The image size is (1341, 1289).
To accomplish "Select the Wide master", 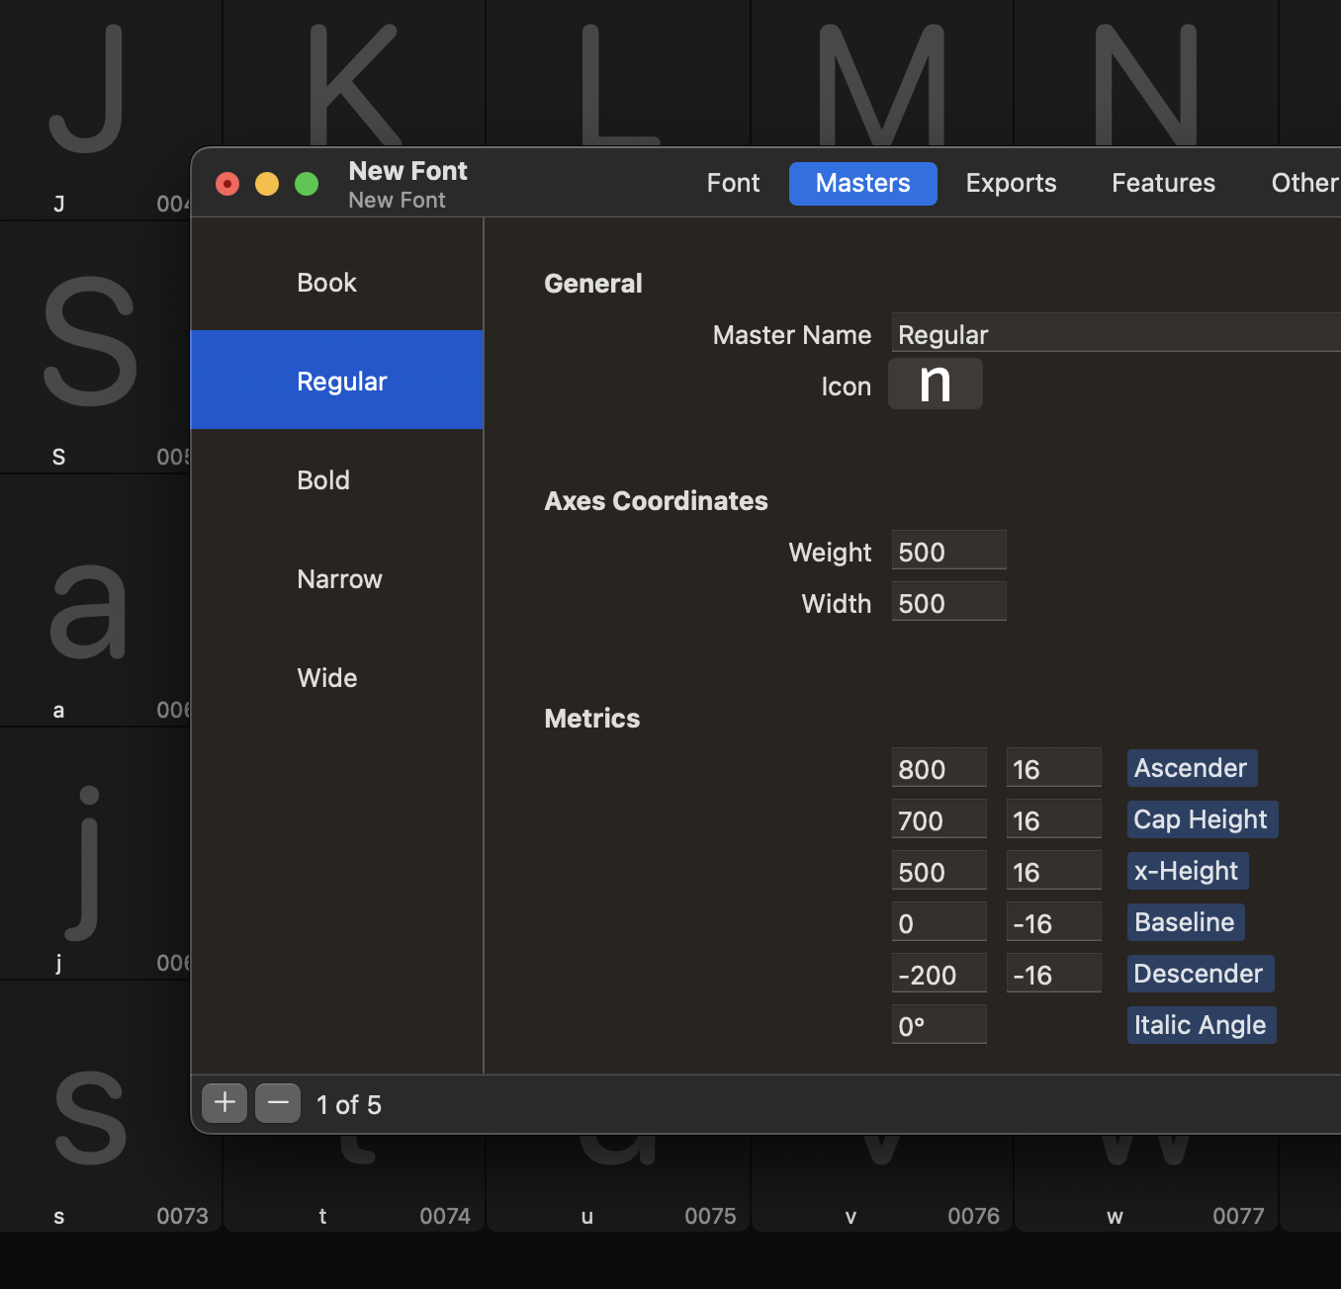I will pos(336,677).
